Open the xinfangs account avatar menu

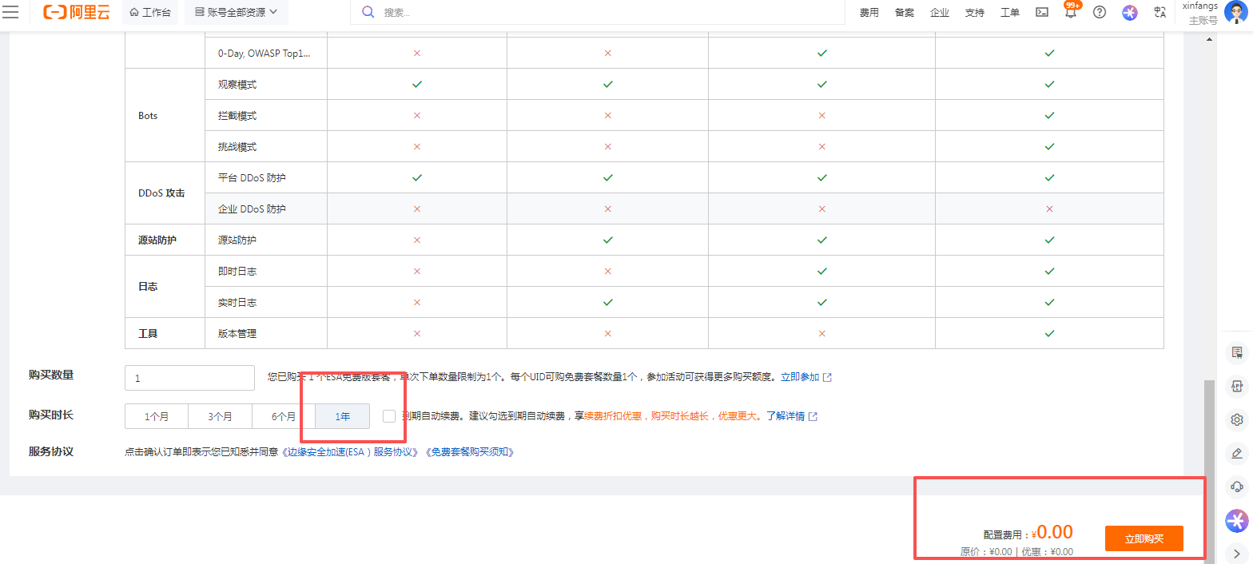pos(1235,13)
